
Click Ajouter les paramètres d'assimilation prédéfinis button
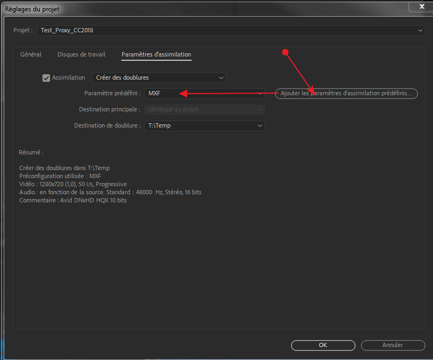pos(346,94)
